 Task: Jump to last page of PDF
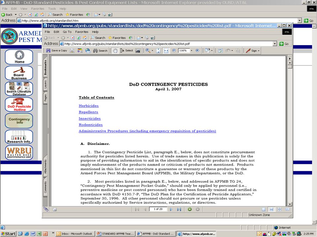(179, 209)
